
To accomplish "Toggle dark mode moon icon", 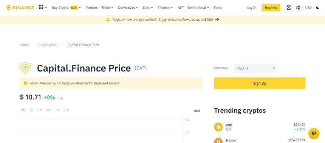I will pyautogui.click(x=318, y=8).
